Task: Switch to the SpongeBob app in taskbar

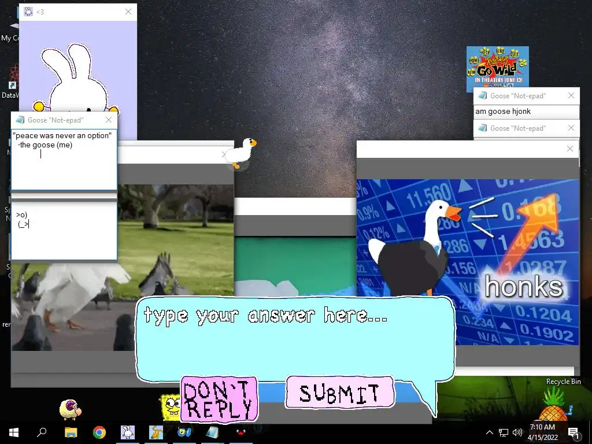Action: tap(184, 432)
